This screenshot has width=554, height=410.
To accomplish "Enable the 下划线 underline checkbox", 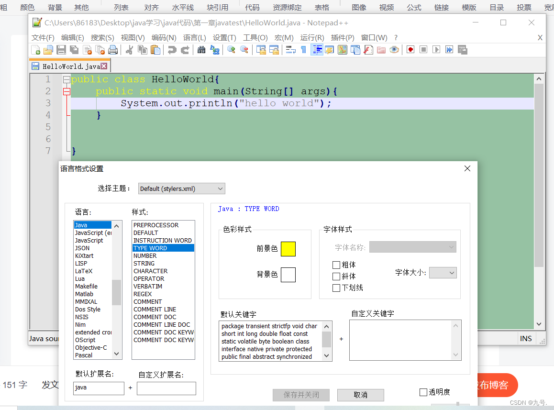I will 336,288.
